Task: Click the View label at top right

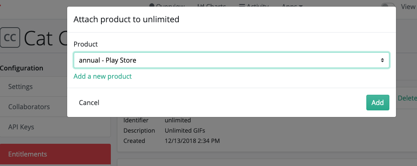Action: pyautogui.click(x=408, y=7)
